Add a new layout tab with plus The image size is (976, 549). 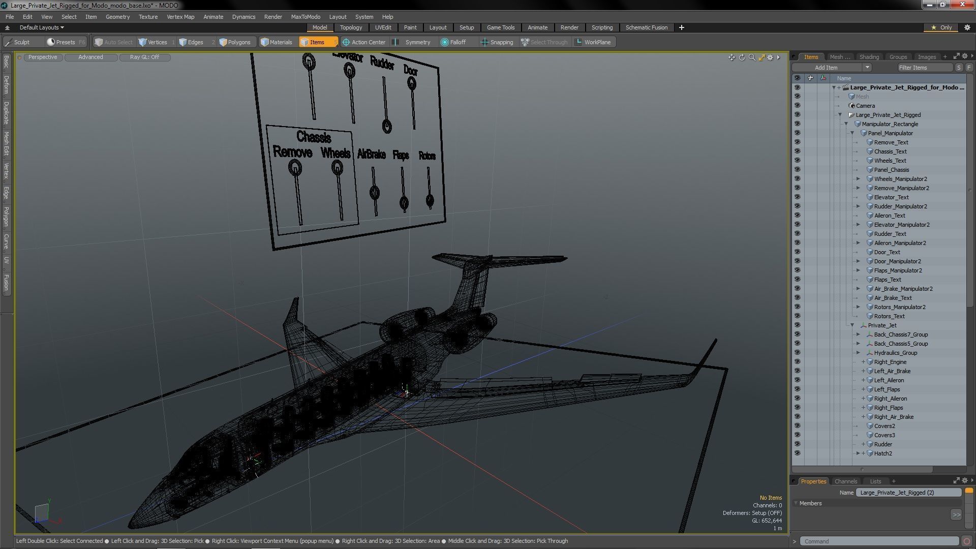681,27
